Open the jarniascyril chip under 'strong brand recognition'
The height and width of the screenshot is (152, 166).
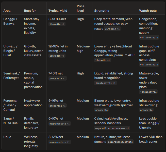click(x=105, y=83)
